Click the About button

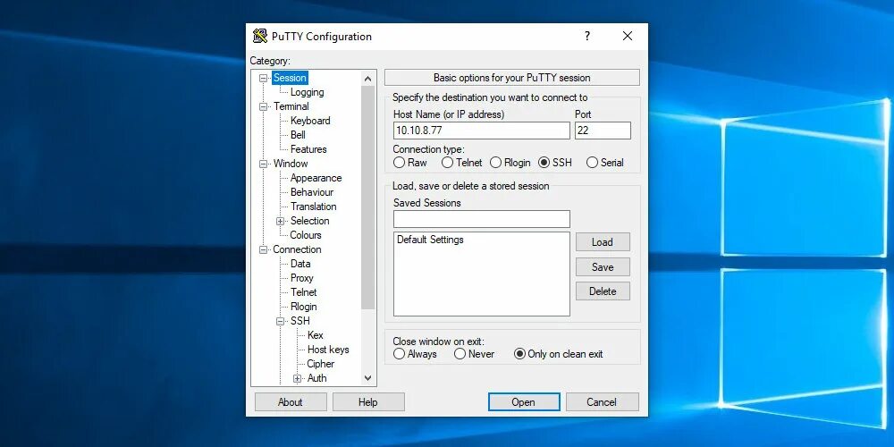point(291,402)
